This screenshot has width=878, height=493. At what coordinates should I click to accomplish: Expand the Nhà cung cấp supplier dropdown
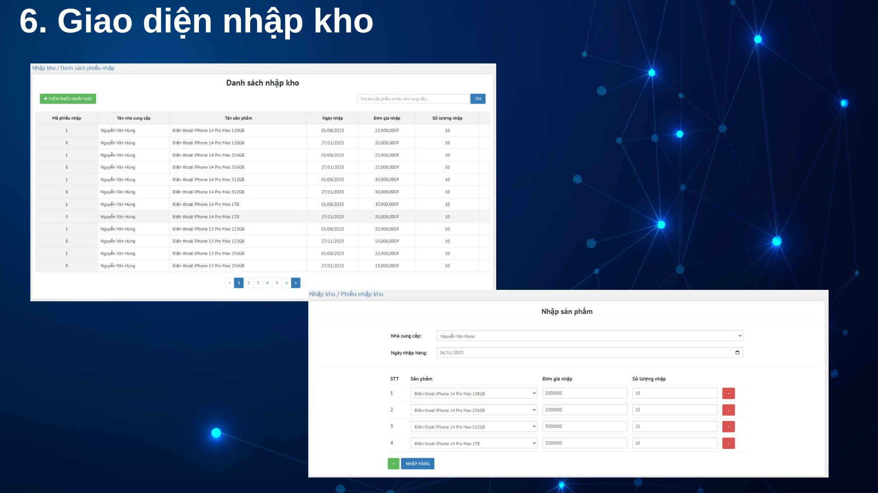(x=589, y=336)
